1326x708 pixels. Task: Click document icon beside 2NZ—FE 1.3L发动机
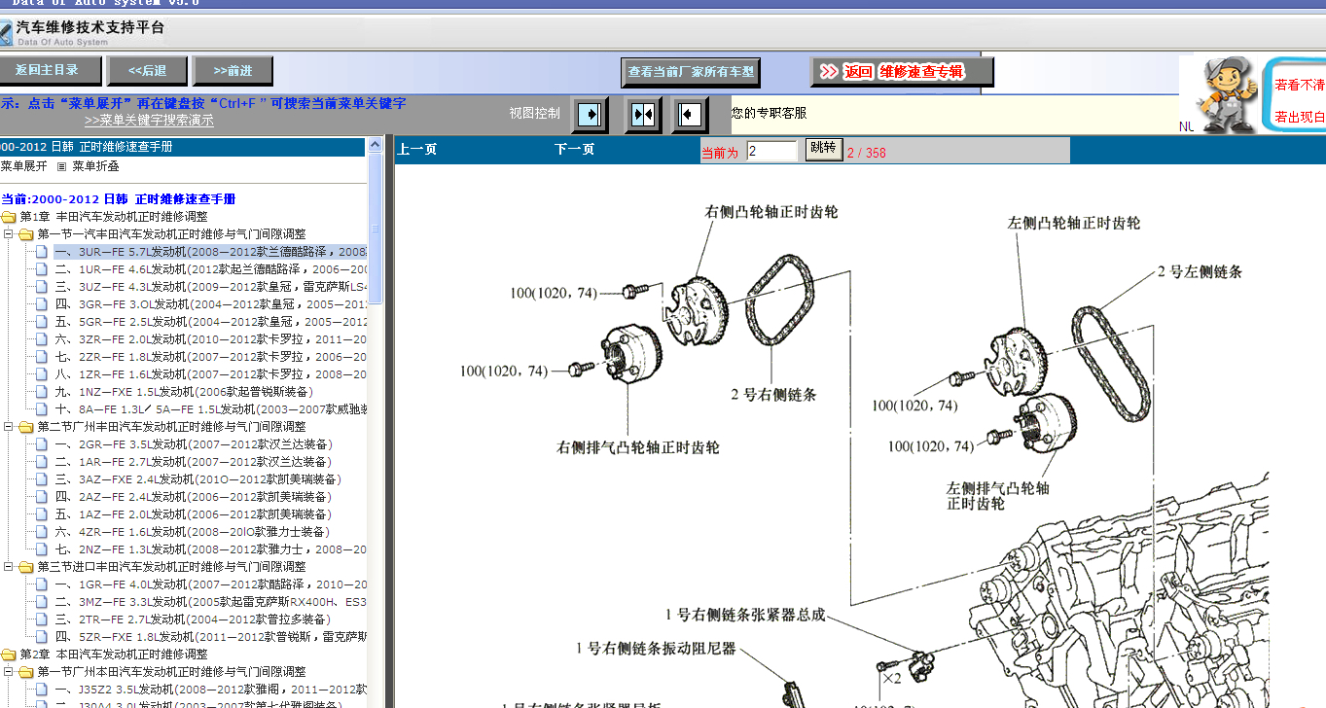(x=42, y=549)
